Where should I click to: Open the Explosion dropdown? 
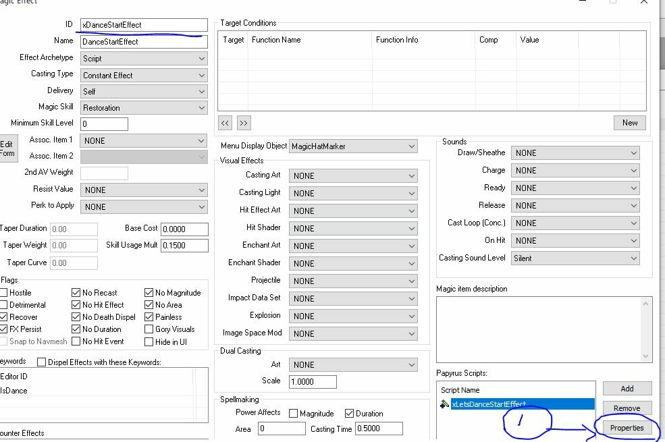[x=353, y=316]
